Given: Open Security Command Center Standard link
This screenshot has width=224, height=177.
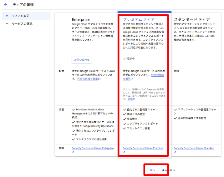Looking at the screenshot, I should (x=194, y=148).
